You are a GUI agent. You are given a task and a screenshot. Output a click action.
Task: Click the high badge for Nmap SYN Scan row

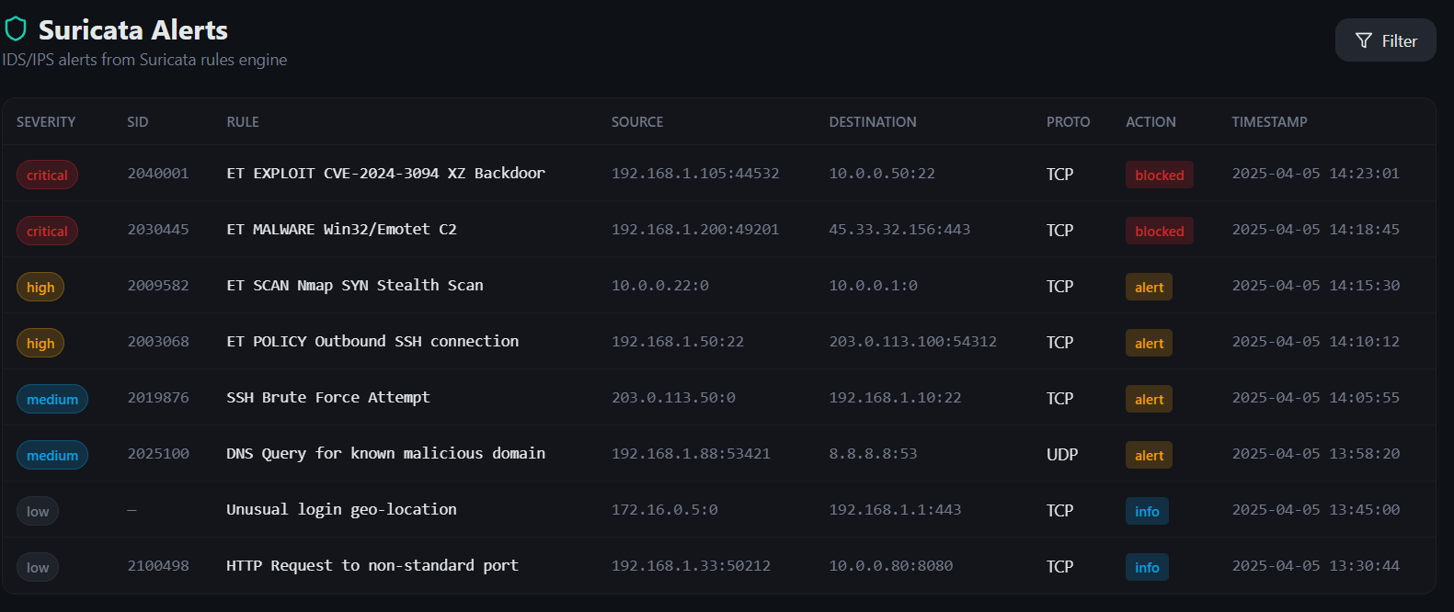(x=40, y=287)
